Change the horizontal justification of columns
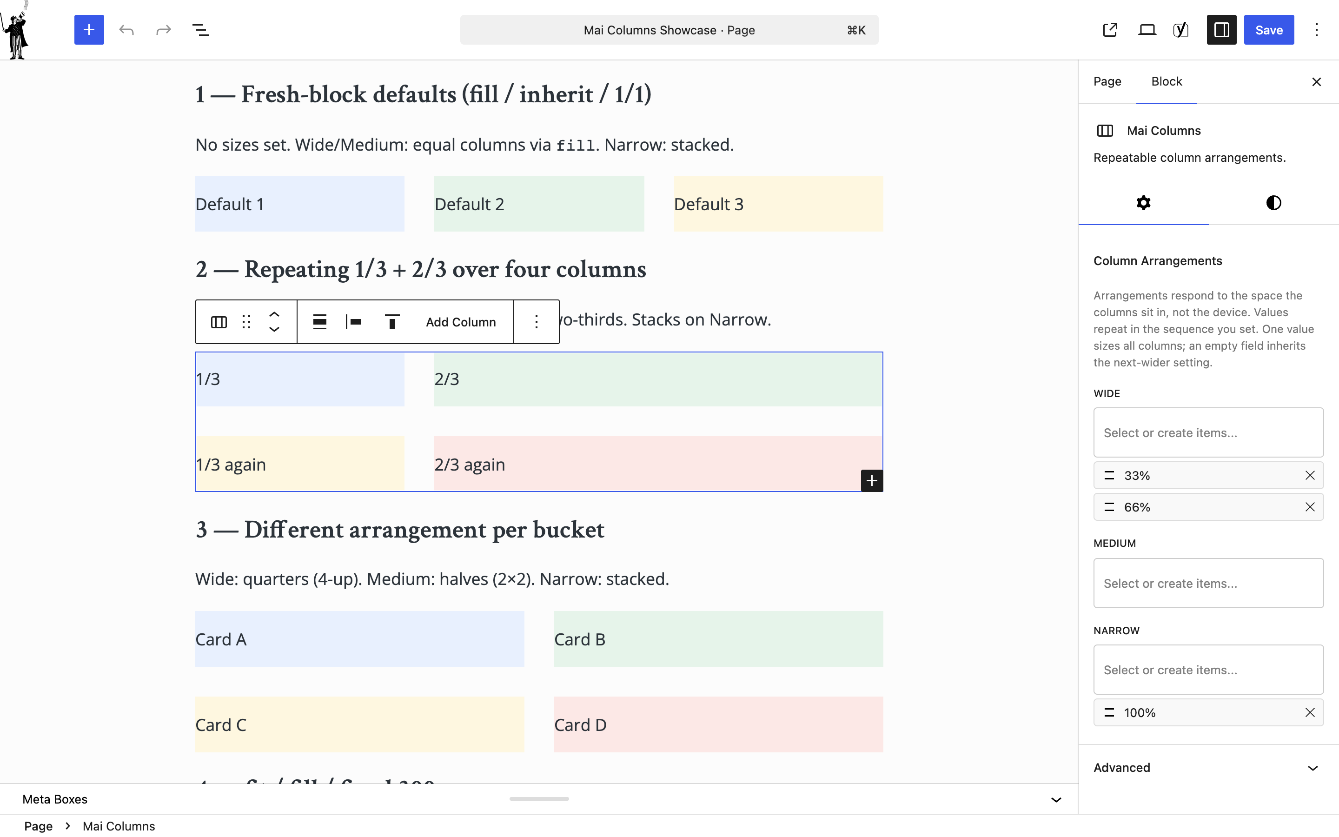The image size is (1339, 837). click(353, 322)
